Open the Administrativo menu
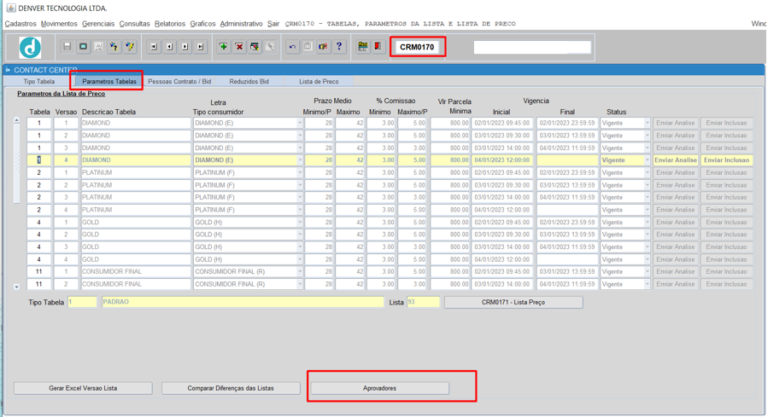768x417 pixels. tap(241, 24)
